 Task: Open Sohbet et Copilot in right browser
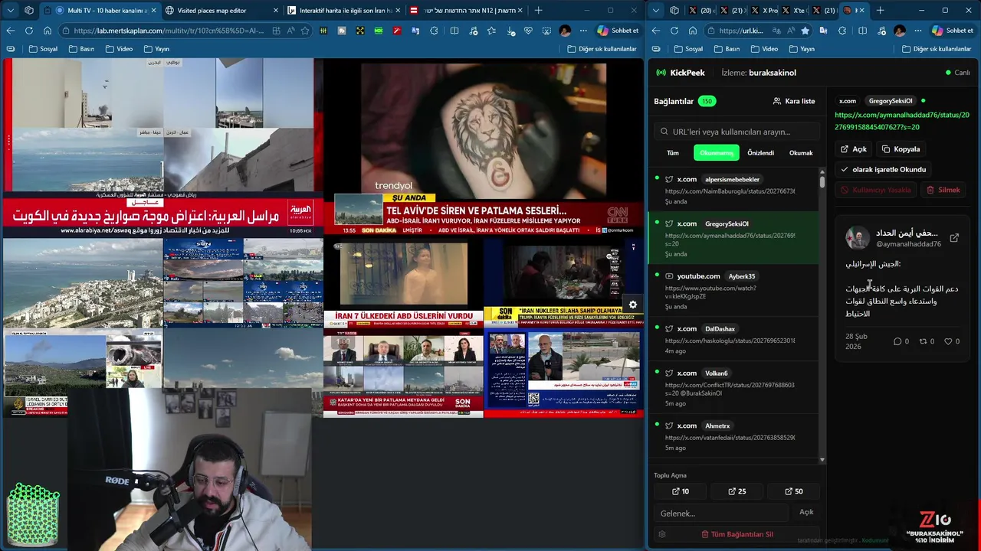tap(952, 31)
